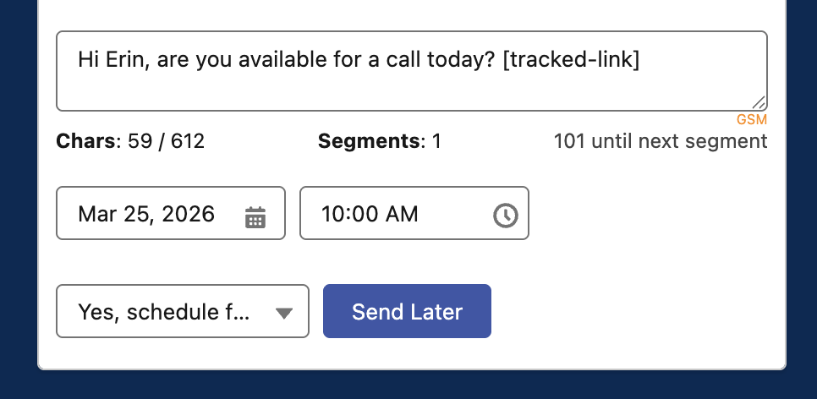Select the month "Mar" in date field

tap(95, 214)
